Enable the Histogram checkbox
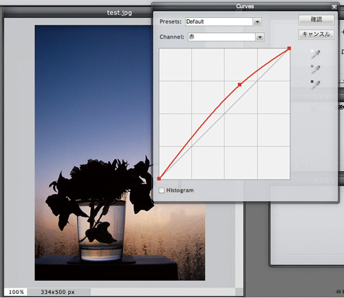Viewport: 344px width, 298px height. (162, 190)
